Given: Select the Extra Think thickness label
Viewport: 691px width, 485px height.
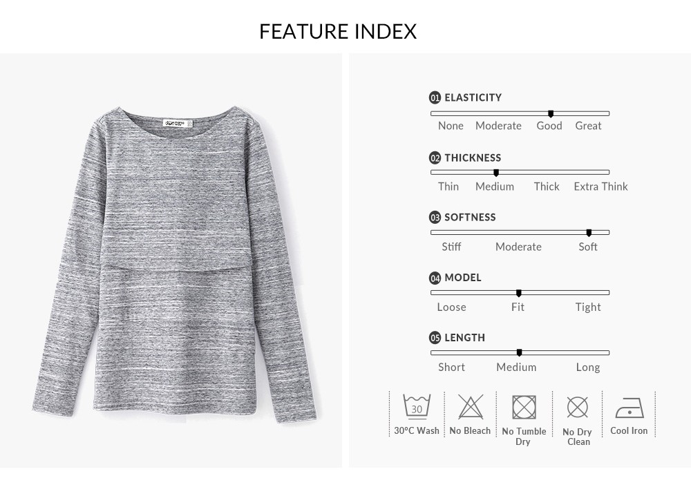Looking at the screenshot, I should (600, 187).
